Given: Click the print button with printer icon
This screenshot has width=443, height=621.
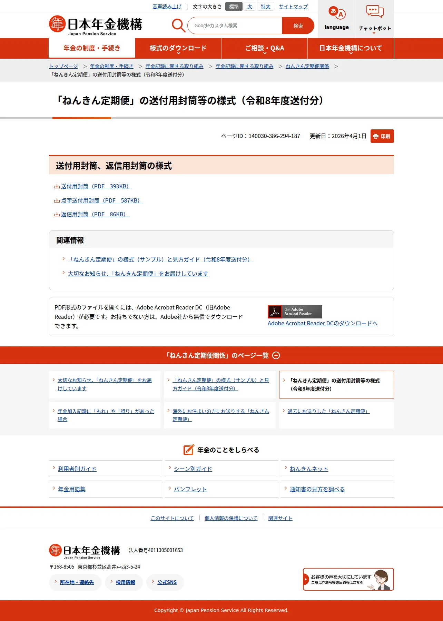Looking at the screenshot, I should [382, 136].
